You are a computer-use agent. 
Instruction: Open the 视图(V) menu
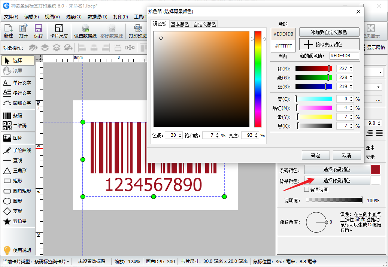pos(52,17)
